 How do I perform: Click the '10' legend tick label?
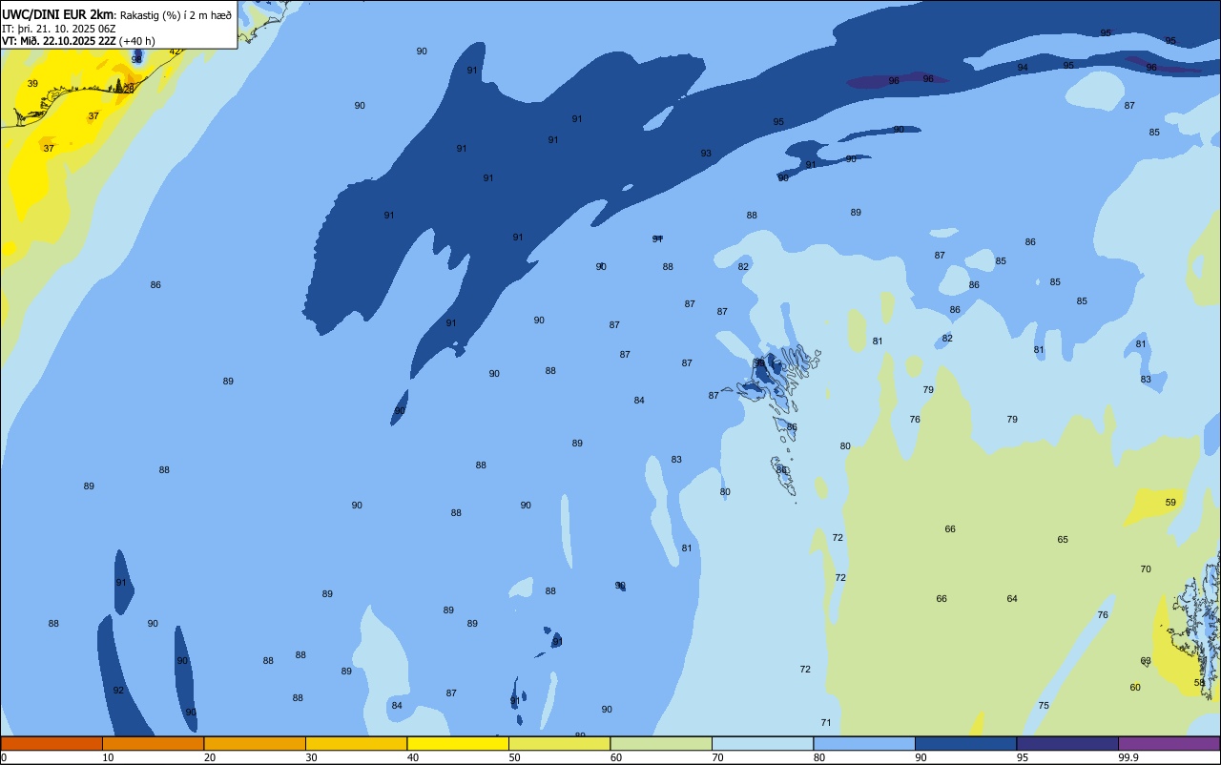click(x=108, y=757)
